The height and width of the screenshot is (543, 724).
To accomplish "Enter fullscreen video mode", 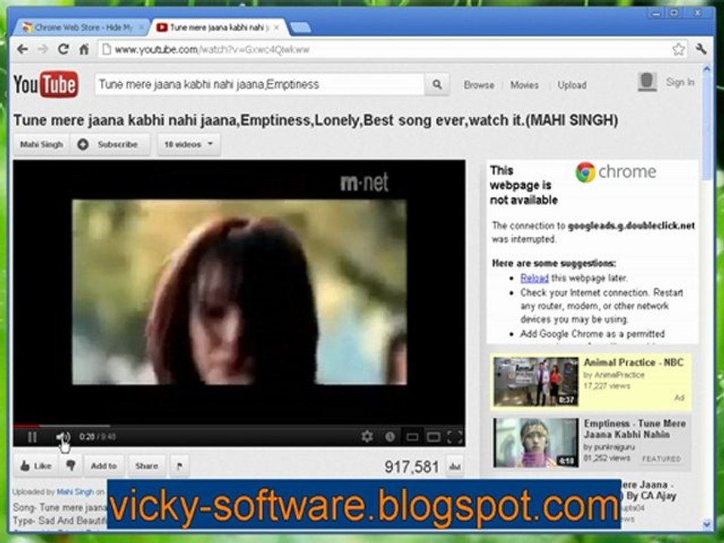I will 455,437.
